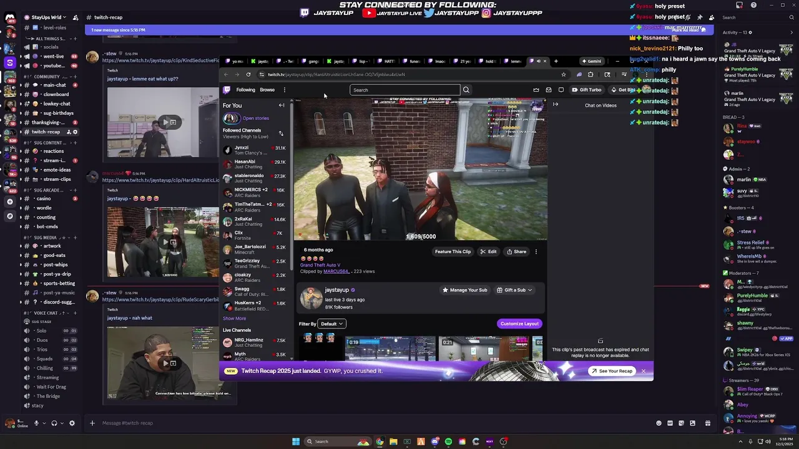Open Discord sticker picker icon

click(681, 423)
